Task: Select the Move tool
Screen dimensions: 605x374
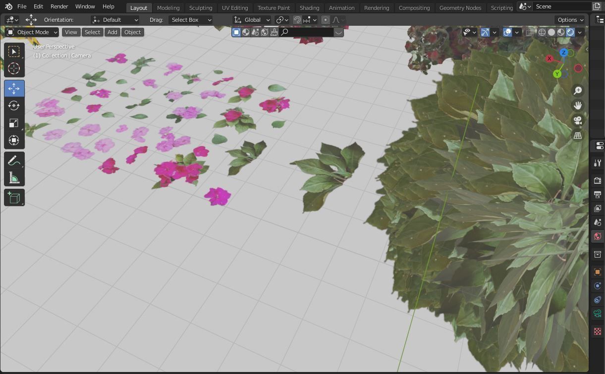Action: click(x=14, y=89)
